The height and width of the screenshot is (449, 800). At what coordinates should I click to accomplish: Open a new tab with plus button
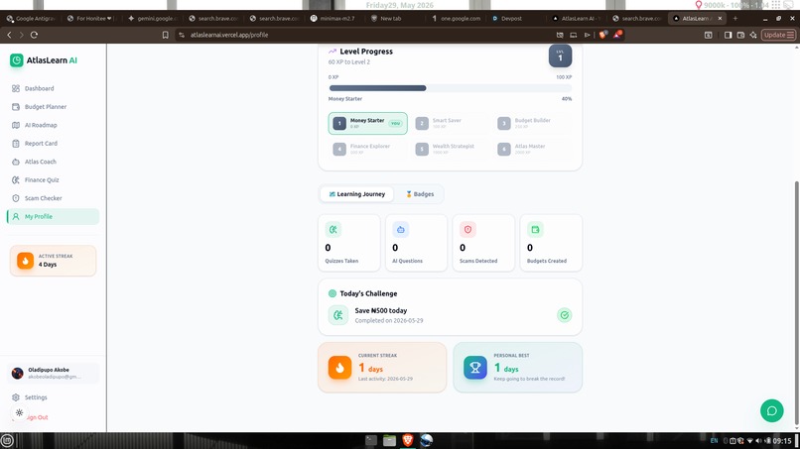tap(735, 19)
